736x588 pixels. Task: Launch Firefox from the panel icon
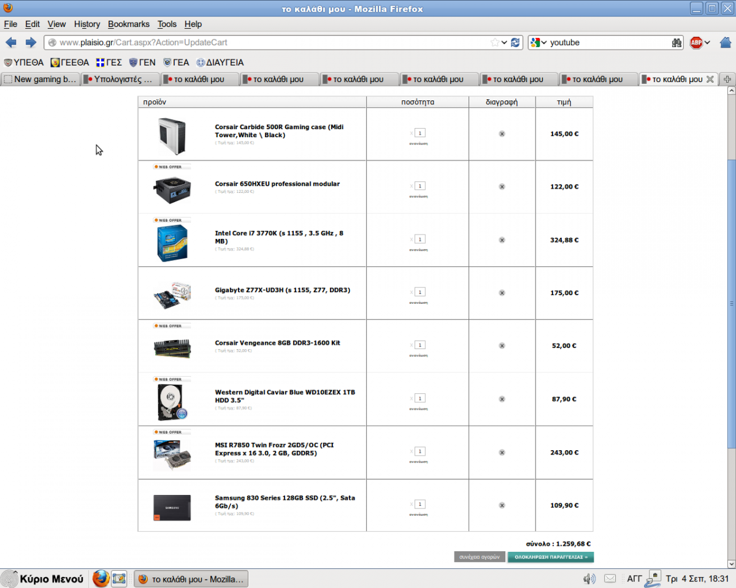(x=101, y=579)
